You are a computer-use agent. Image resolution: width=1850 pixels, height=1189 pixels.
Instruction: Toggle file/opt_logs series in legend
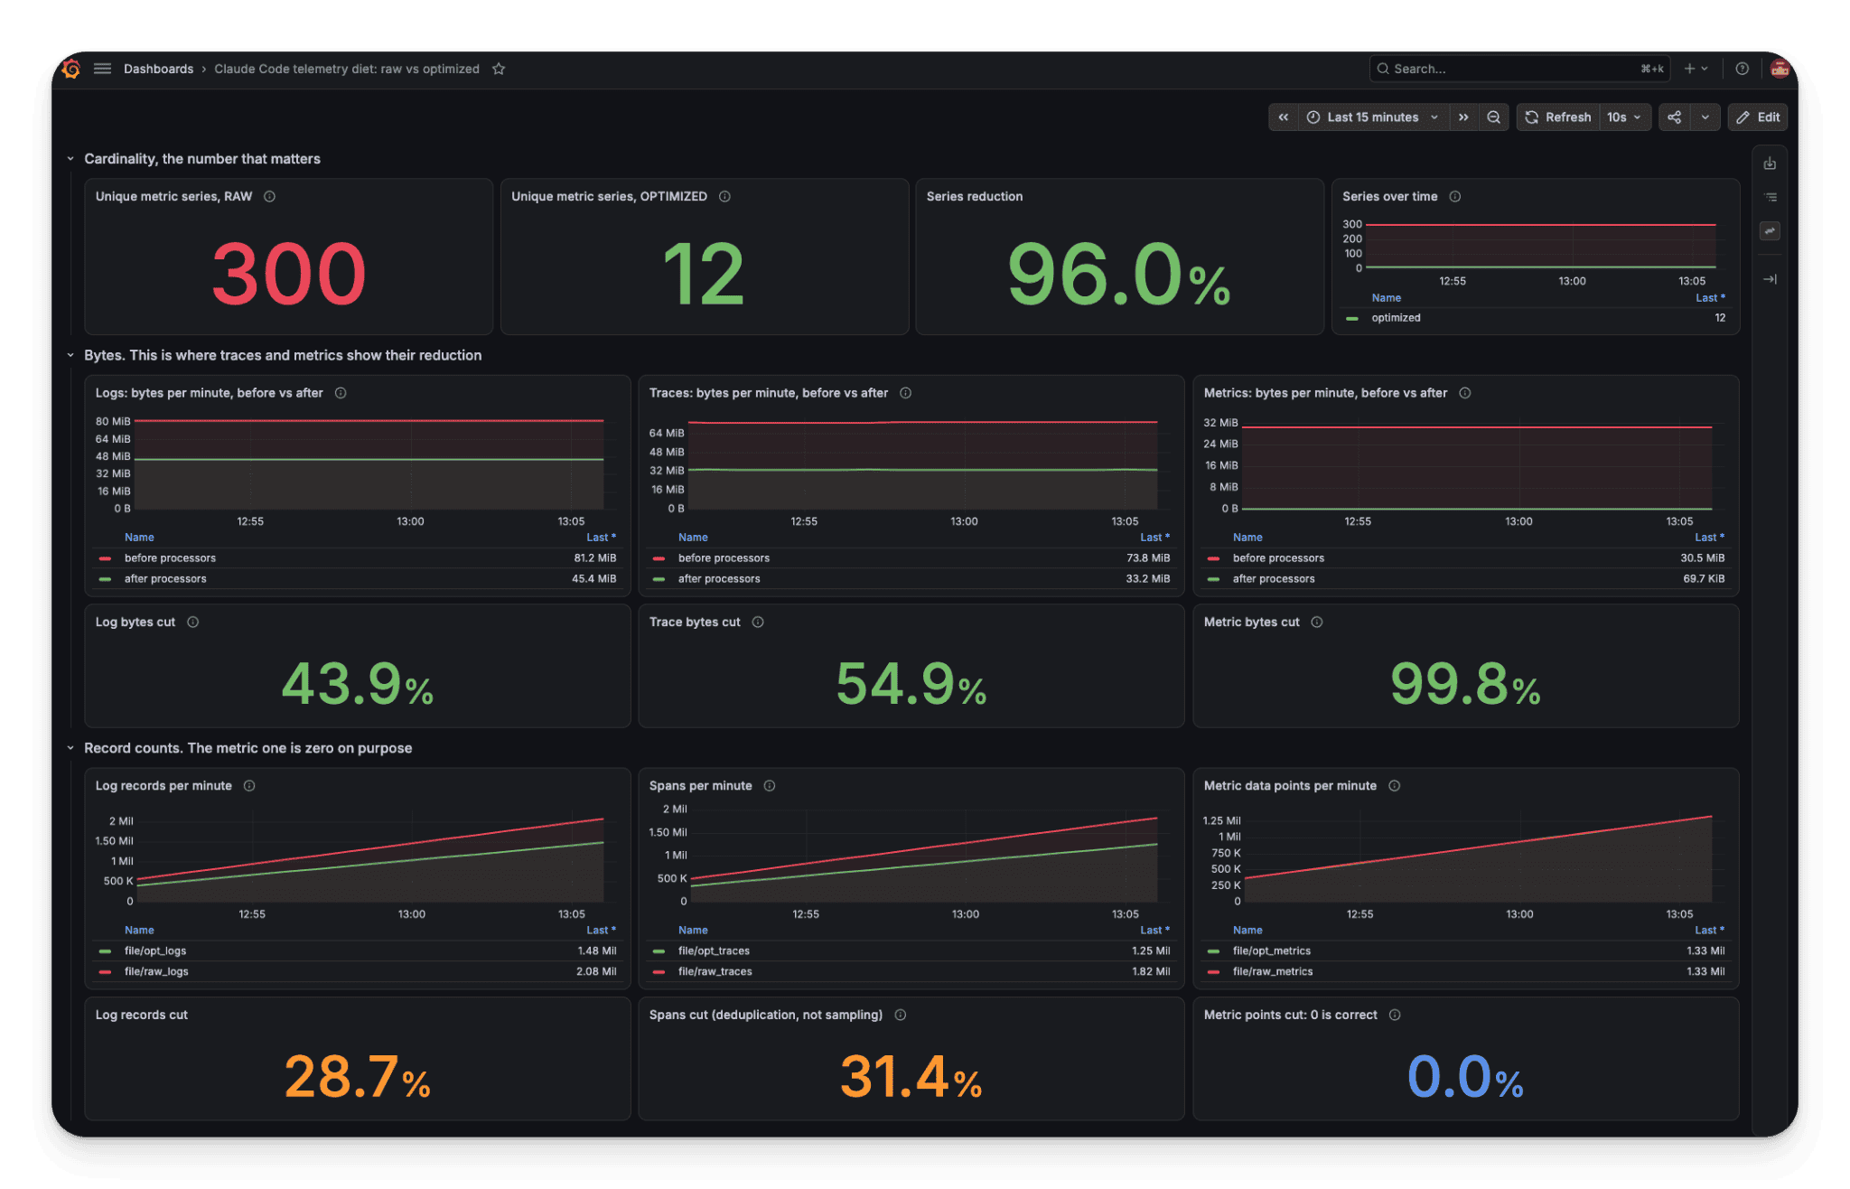click(x=155, y=951)
